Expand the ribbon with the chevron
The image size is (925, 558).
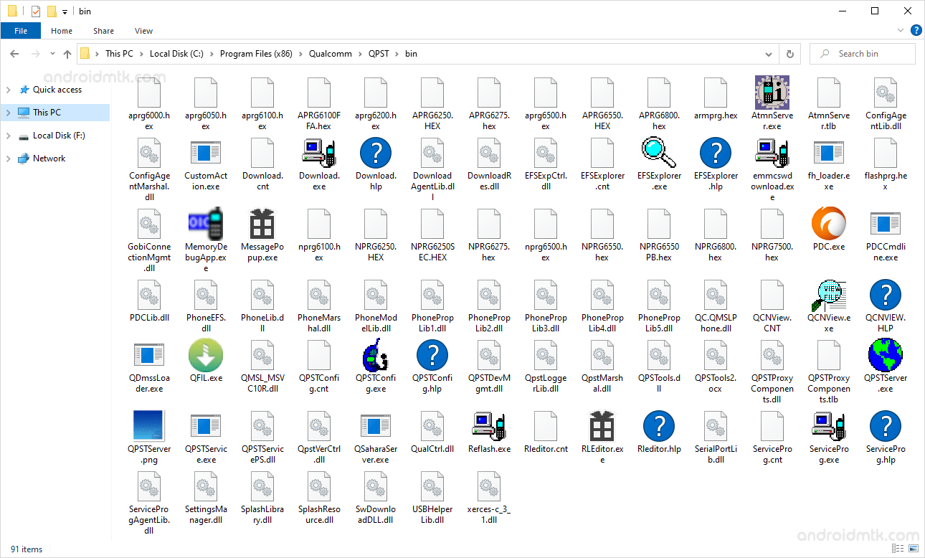(x=901, y=31)
